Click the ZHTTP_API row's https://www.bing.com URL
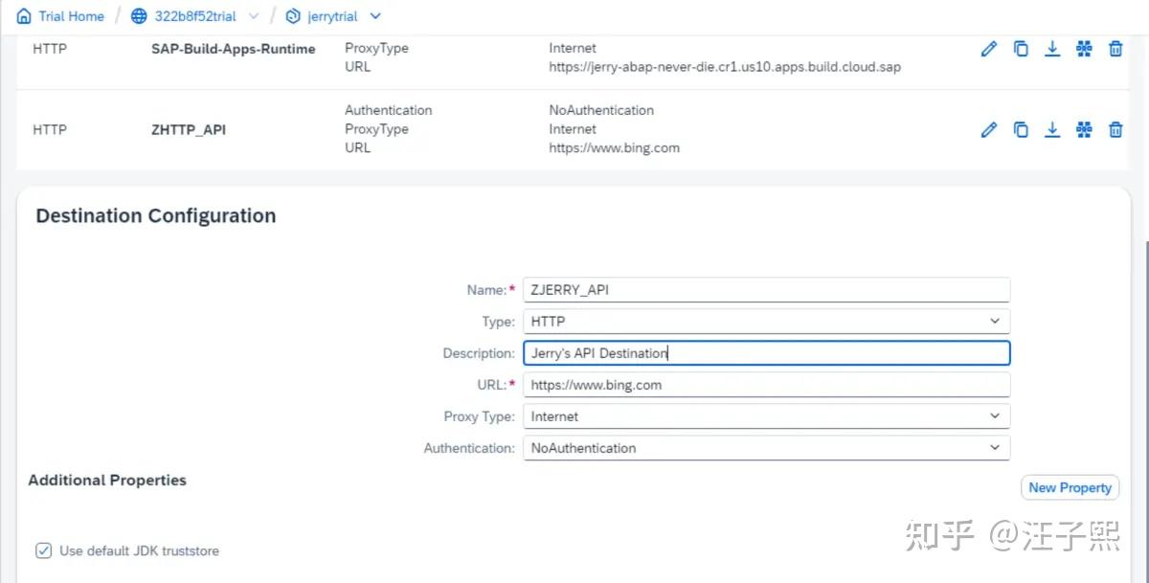Image resolution: width=1149 pixels, height=583 pixels. (x=614, y=148)
